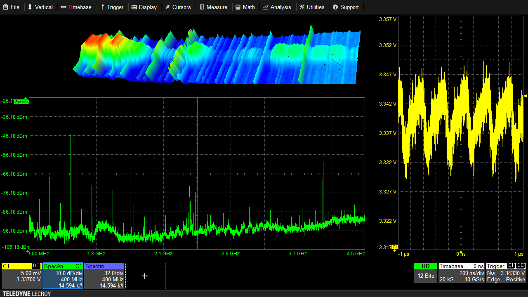Click the Analysis chart icon
This screenshot has width=528, height=297.
pos(266,7)
